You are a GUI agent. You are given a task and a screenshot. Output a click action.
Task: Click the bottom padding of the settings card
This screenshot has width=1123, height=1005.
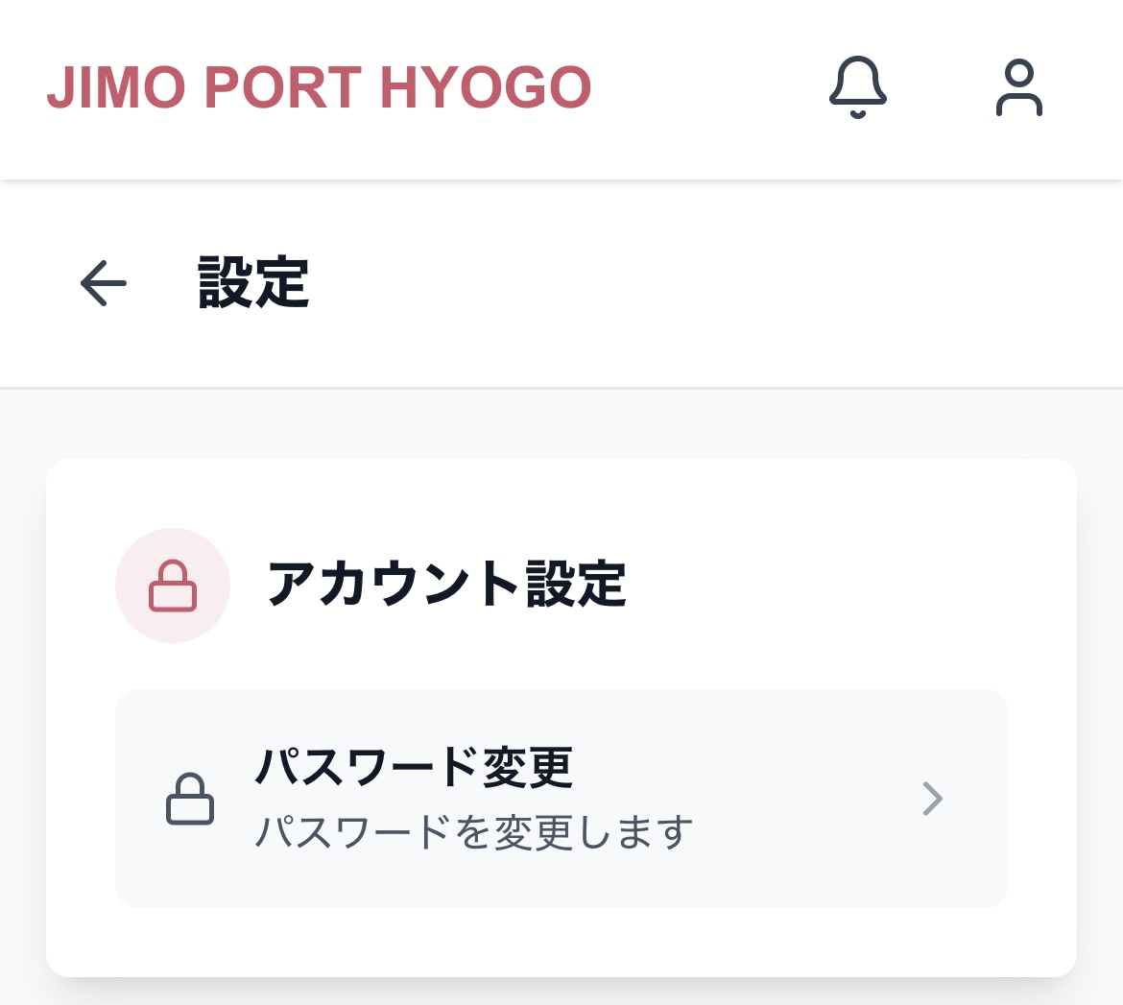(x=561, y=943)
